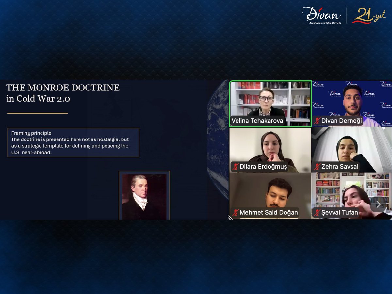Show next participants with the right arrow
This screenshot has width=392, height=294.
[378, 204]
